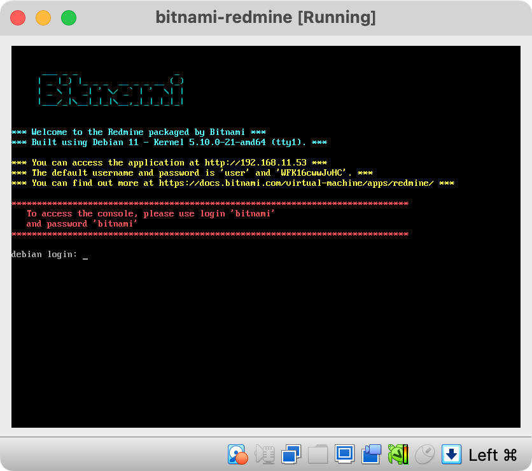Click the application URL http://192.168.11.53
Image resolution: width=532 pixels, height=471 pixels.
[x=255, y=162]
